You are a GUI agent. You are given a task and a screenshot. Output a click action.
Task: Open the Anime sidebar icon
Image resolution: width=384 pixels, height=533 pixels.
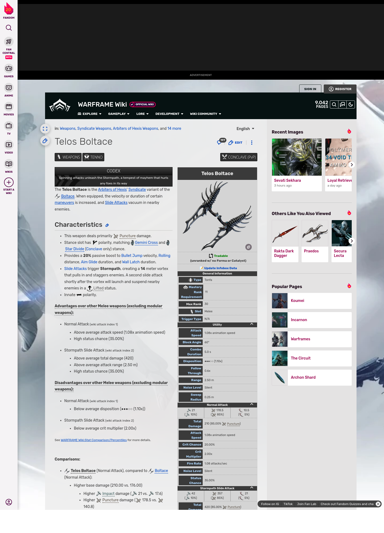[x=9, y=88]
